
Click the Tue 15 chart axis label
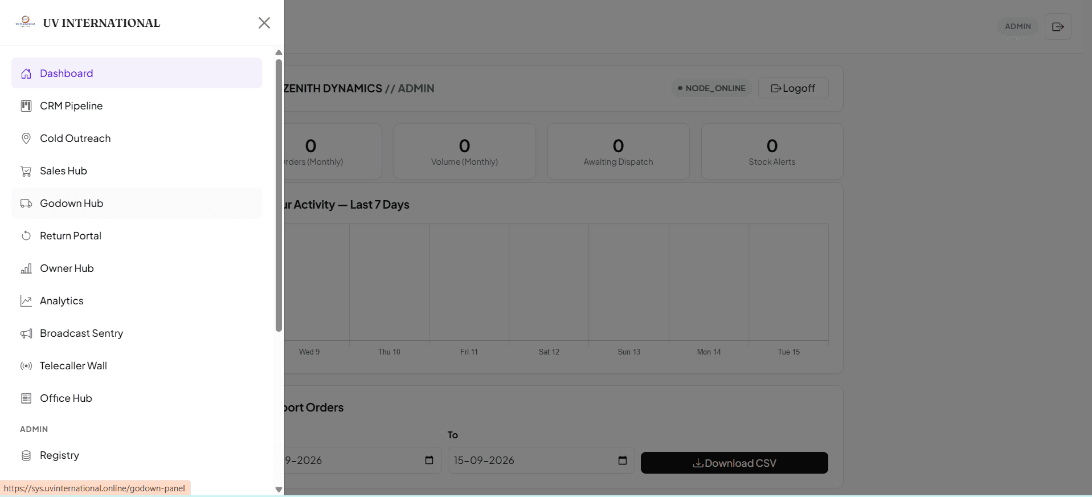coord(789,352)
